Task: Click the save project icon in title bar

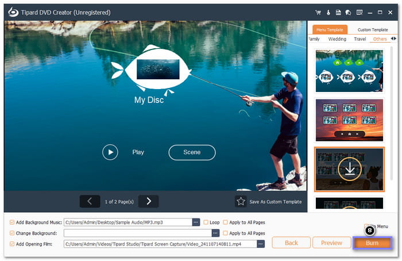Action: click(x=338, y=12)
